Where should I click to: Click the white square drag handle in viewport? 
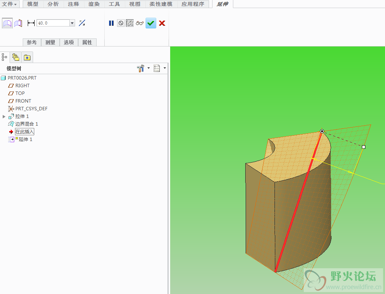(364, 147)
